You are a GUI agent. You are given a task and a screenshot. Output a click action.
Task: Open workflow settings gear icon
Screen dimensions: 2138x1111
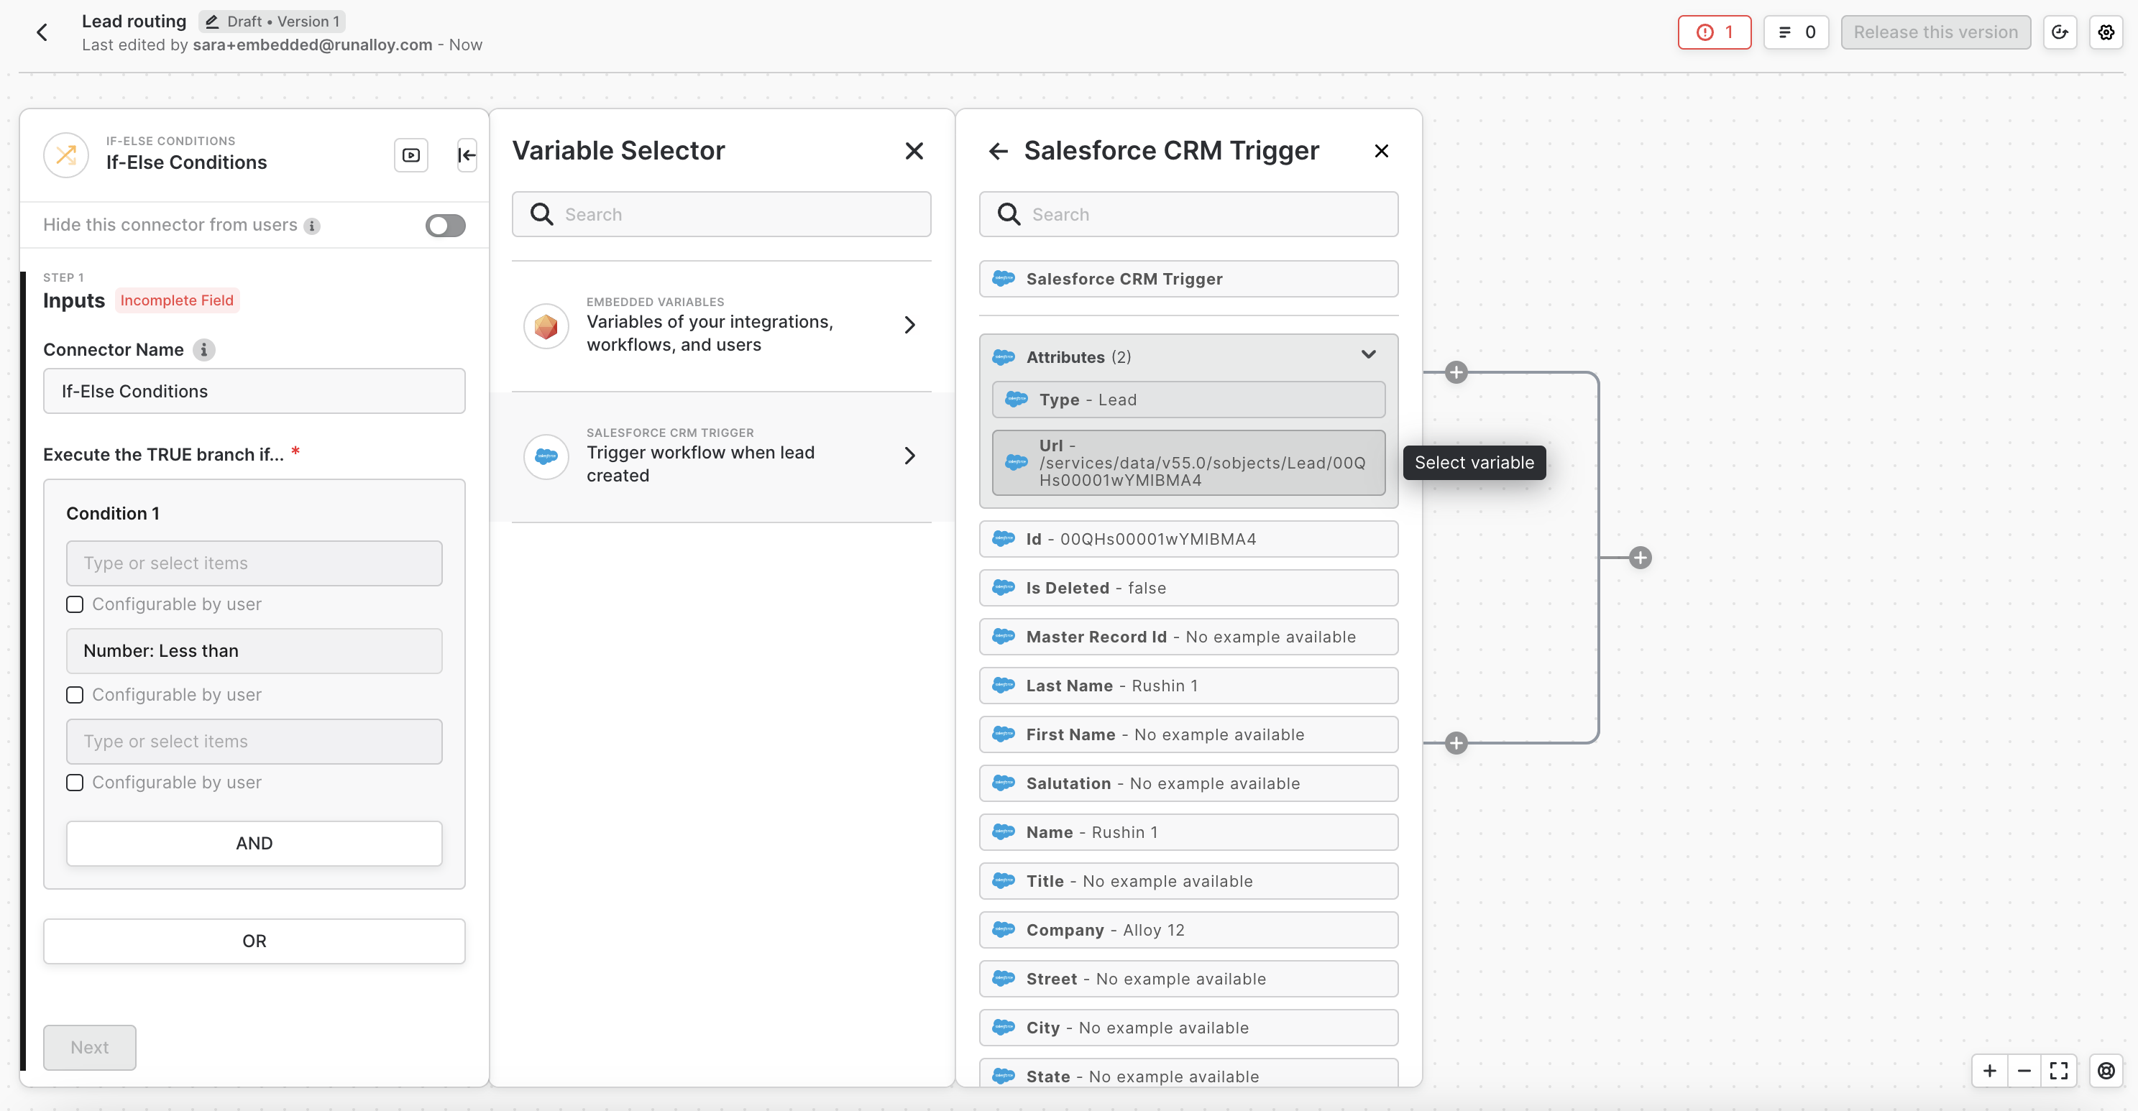click(x=2106, y=32)
